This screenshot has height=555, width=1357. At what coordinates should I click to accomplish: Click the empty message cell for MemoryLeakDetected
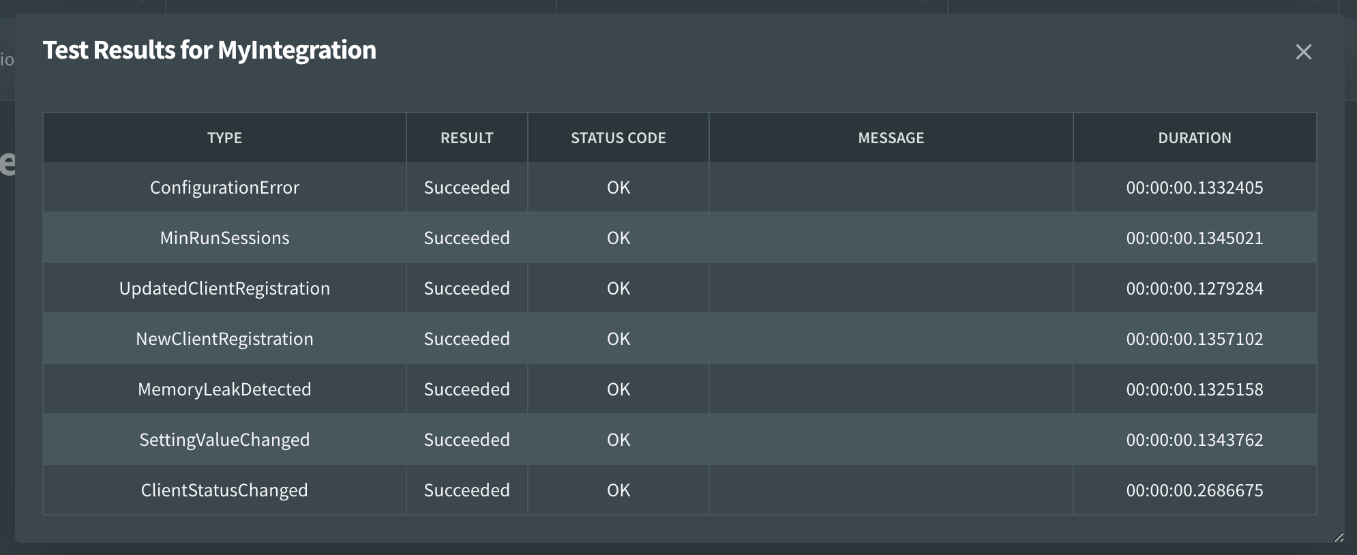891,389
